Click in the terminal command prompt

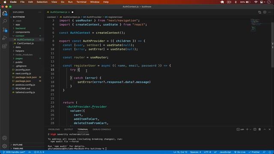click(x=106, y=149)
